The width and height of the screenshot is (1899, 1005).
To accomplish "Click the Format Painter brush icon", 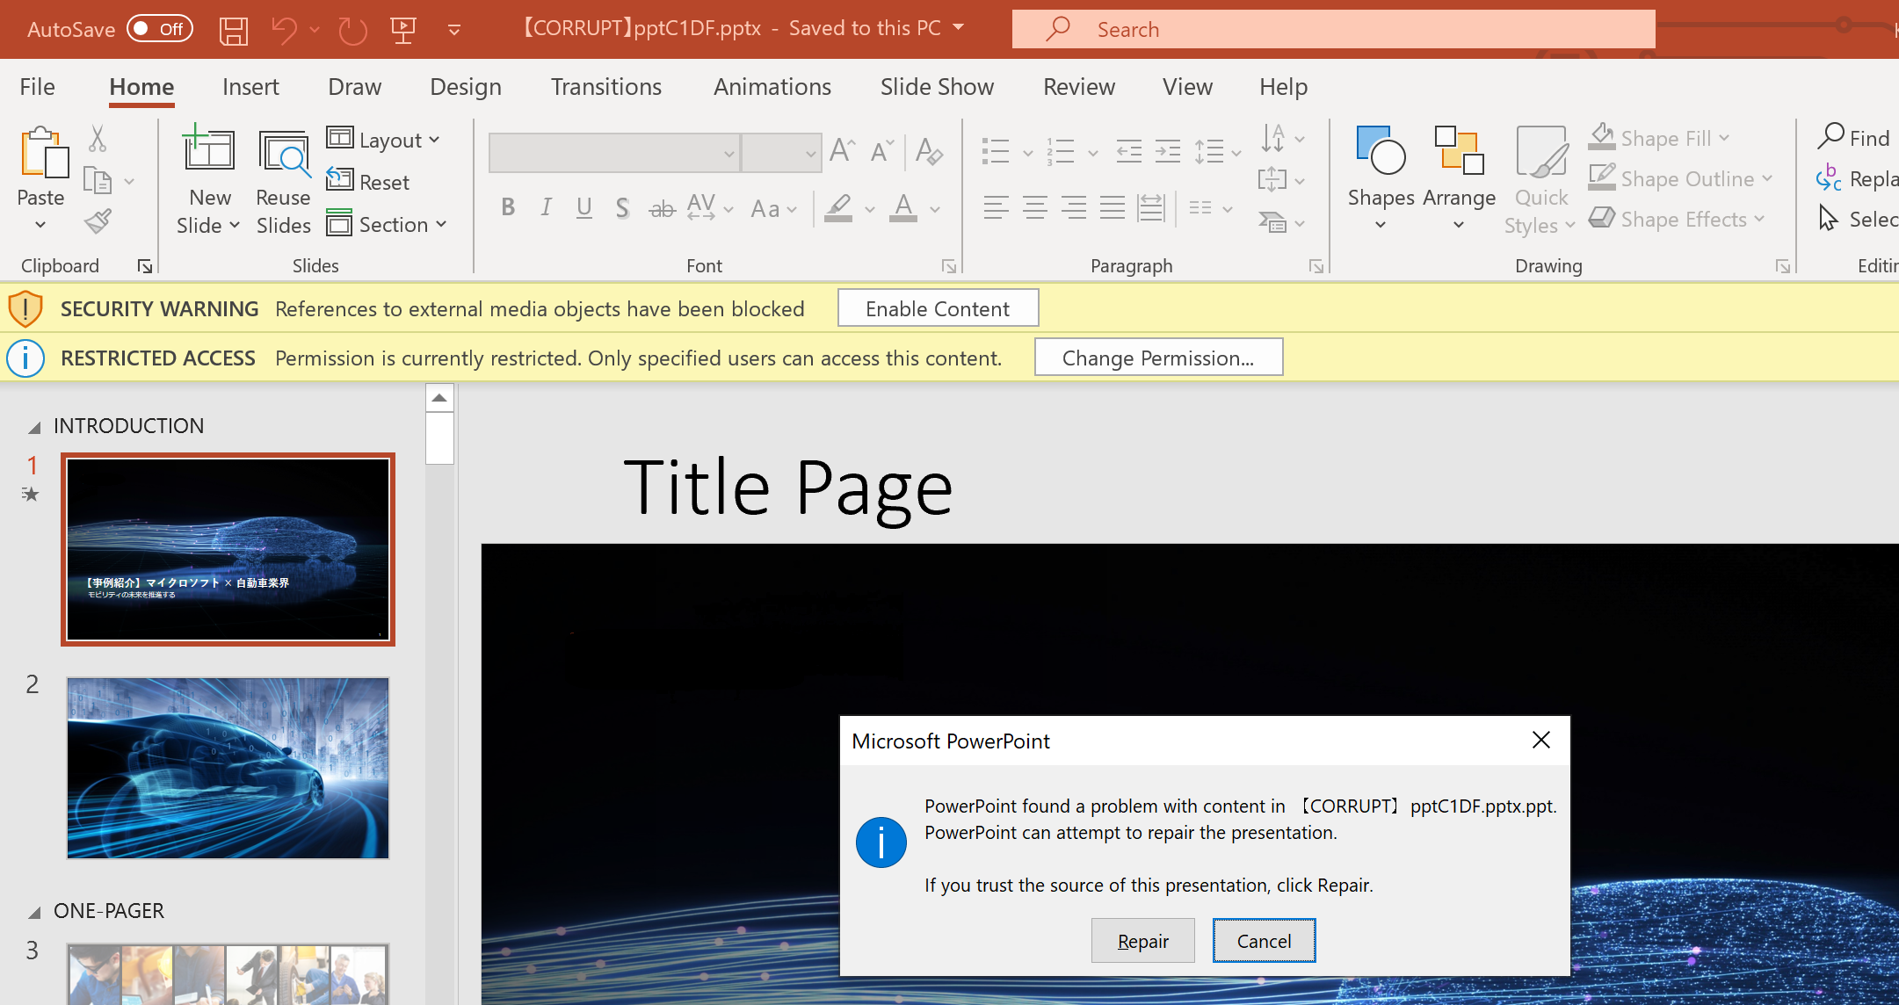I will pyautogui.click(x=98, y=221).
